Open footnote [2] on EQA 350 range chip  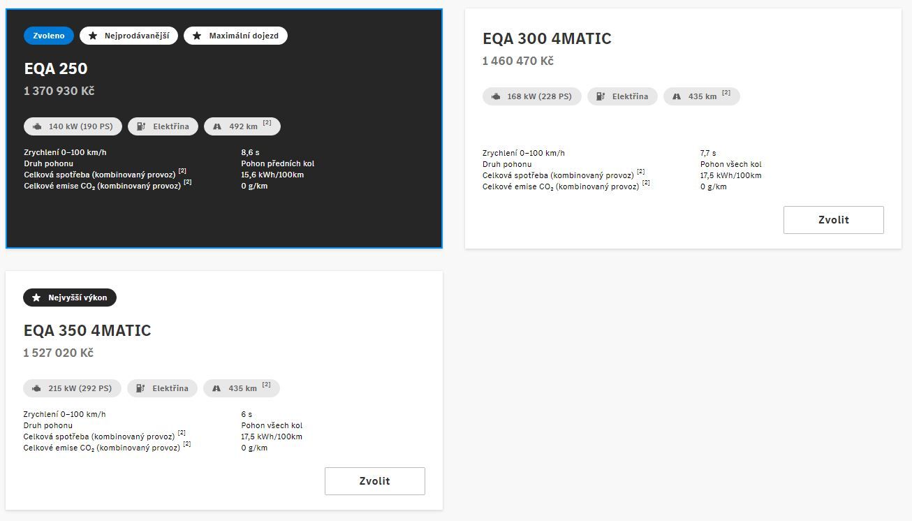pos(267,385)
